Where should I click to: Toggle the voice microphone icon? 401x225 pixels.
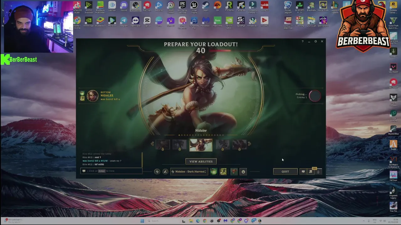coord(318,172)
